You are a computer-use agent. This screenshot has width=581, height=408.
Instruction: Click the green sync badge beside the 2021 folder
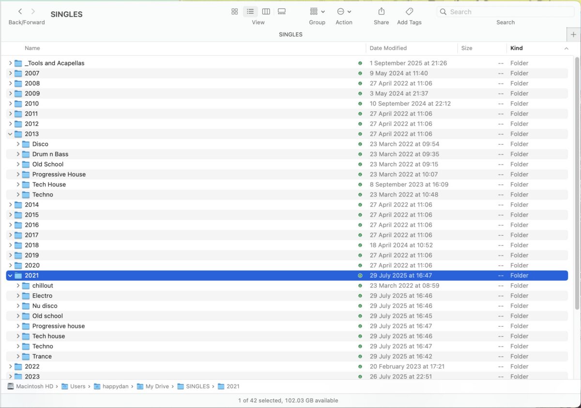[x=359, y=275]
